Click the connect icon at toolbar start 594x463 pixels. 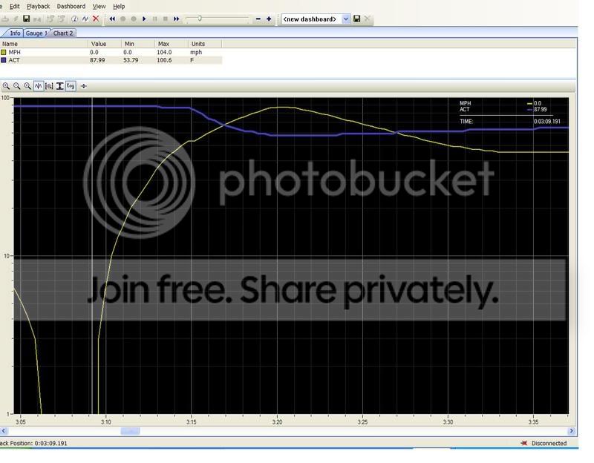(x=5, y=19)
